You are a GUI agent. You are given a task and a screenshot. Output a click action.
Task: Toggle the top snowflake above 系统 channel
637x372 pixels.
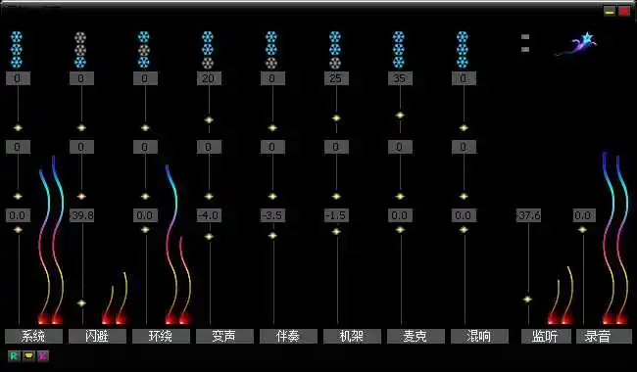(17, 37)
